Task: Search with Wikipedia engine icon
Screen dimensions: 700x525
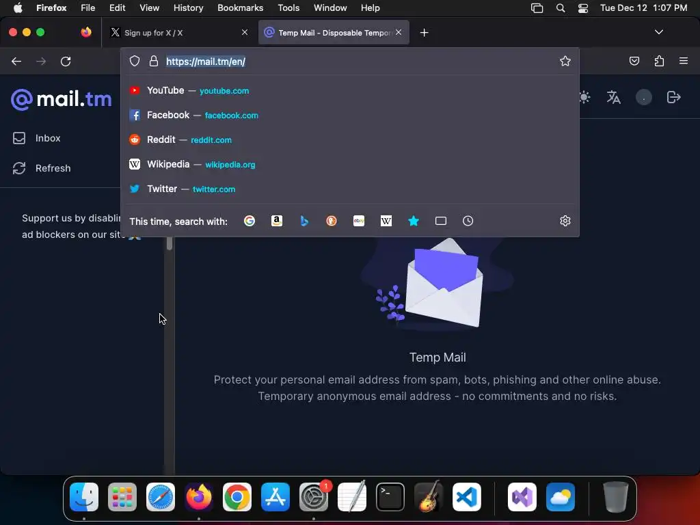Action: [x=386, y=221]
